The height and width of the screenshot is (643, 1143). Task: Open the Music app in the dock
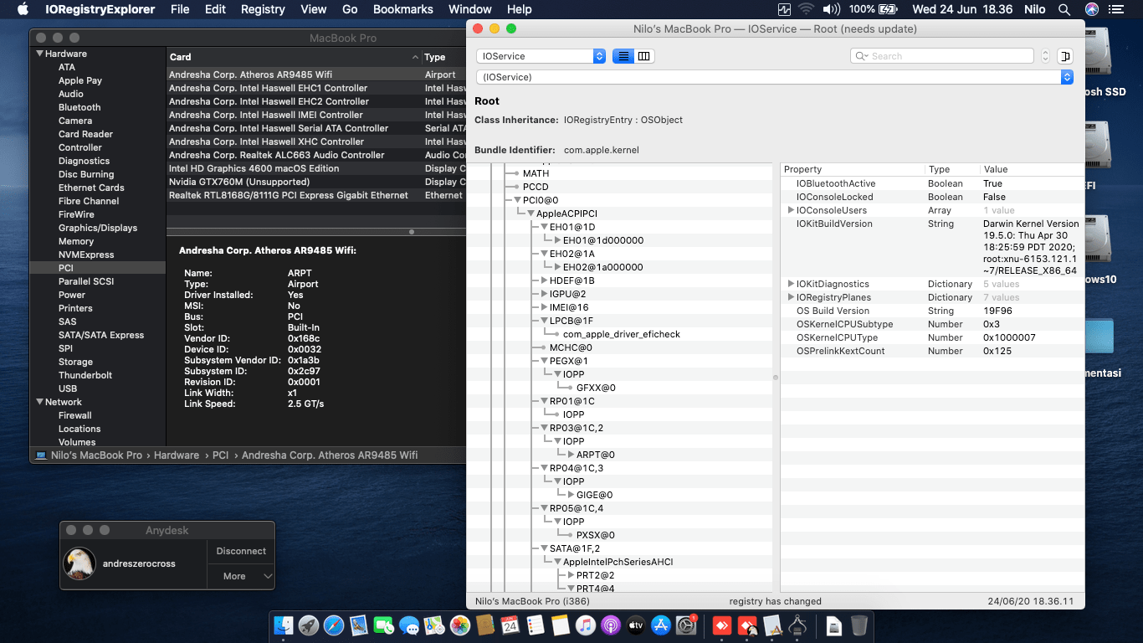(585, 625)
